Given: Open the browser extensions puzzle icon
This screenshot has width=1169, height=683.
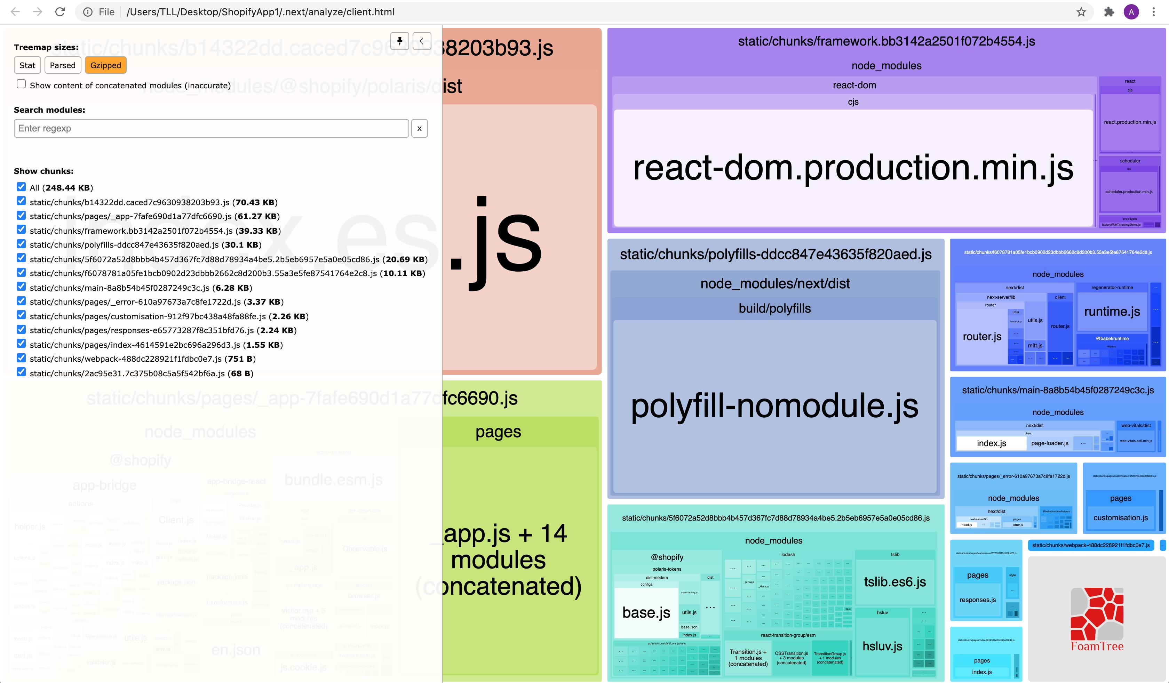Looking at the screenshot, I should pos(1109,12).
